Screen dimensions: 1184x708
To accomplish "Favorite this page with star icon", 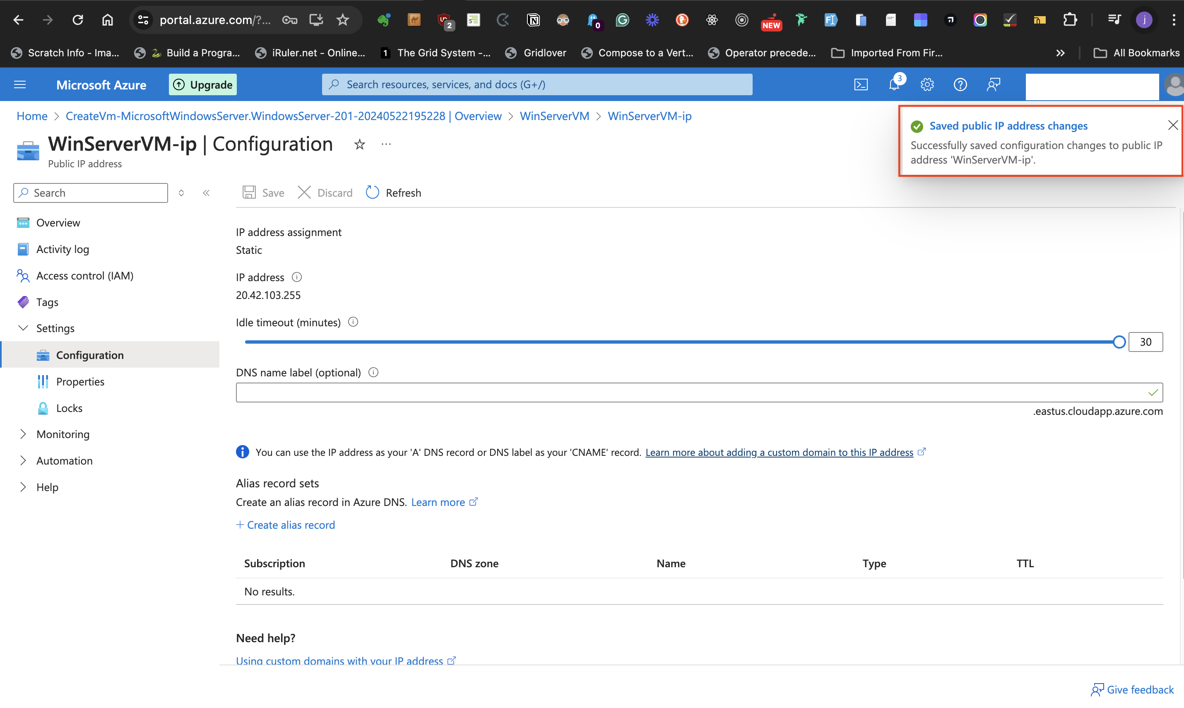I will coord(360,144).
